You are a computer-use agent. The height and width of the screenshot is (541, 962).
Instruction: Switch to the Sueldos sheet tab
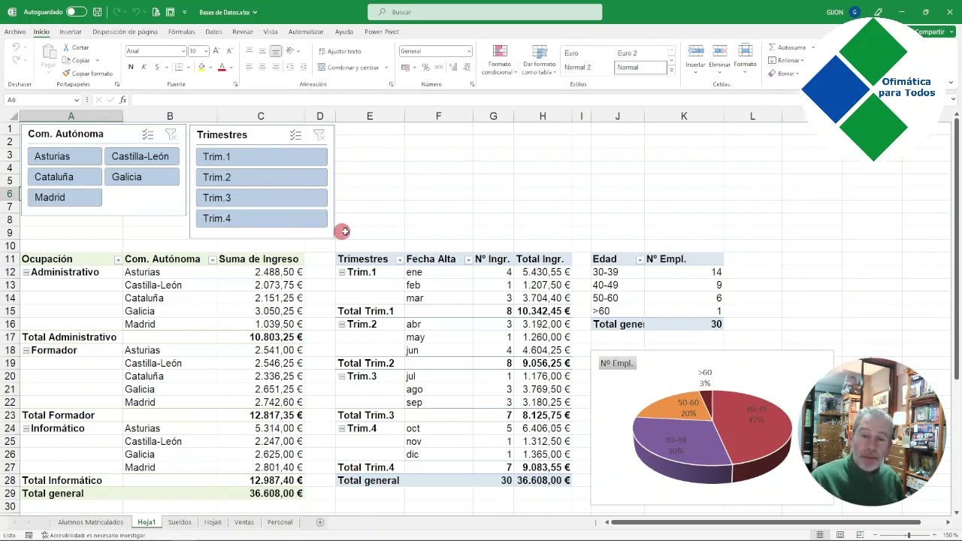180,522
